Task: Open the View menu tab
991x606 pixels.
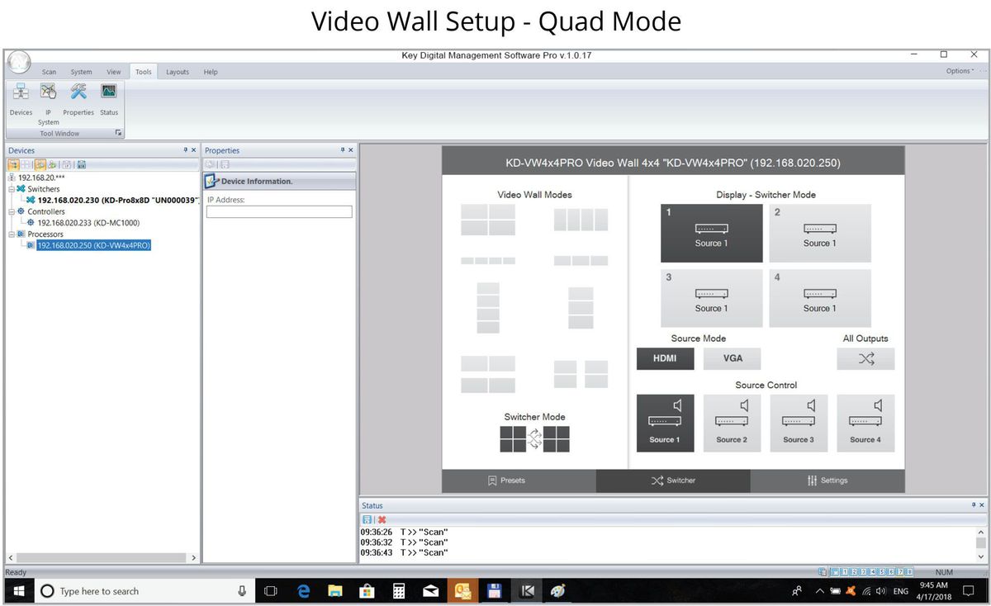Action: (113, 72)
